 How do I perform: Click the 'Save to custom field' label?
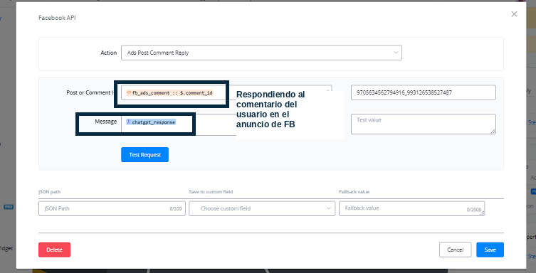coord(211,192)
